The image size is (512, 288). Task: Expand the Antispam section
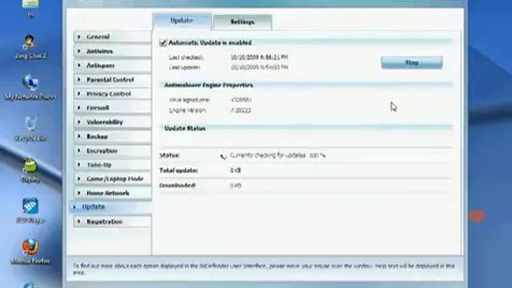113,66
